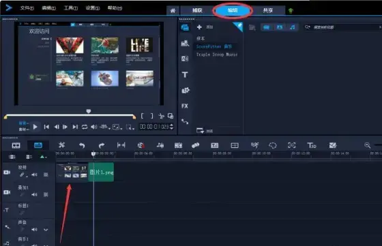Image resolution: width=382 pixels, height=246 pixels.
Task: Step forward one frame
Action: (x=65, y=127)
